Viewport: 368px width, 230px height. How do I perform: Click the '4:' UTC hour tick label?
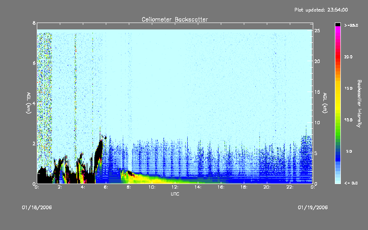pyautogui.click(x=83, y=187)
